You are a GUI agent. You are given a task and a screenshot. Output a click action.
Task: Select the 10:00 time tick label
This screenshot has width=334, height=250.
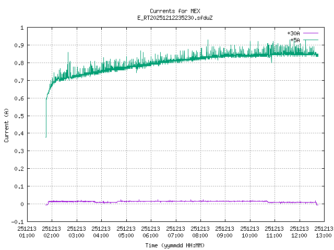click(249, 231)
